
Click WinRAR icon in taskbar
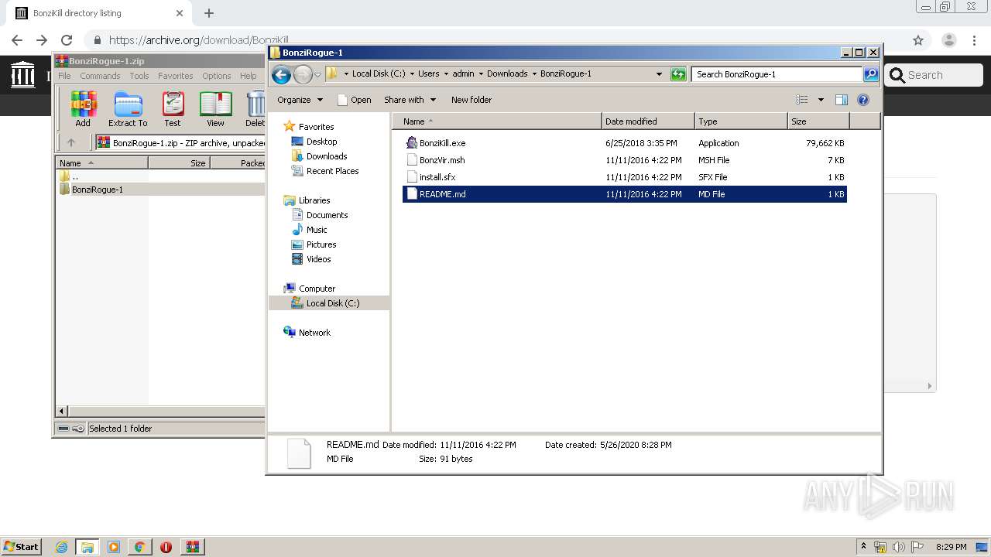pyautogui.click(x=193, y=547)
